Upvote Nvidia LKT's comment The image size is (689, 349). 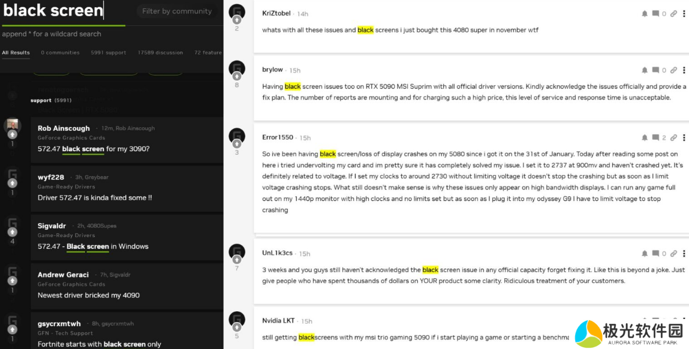237,327
